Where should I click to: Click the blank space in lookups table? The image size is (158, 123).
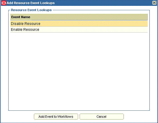(79, 71)
